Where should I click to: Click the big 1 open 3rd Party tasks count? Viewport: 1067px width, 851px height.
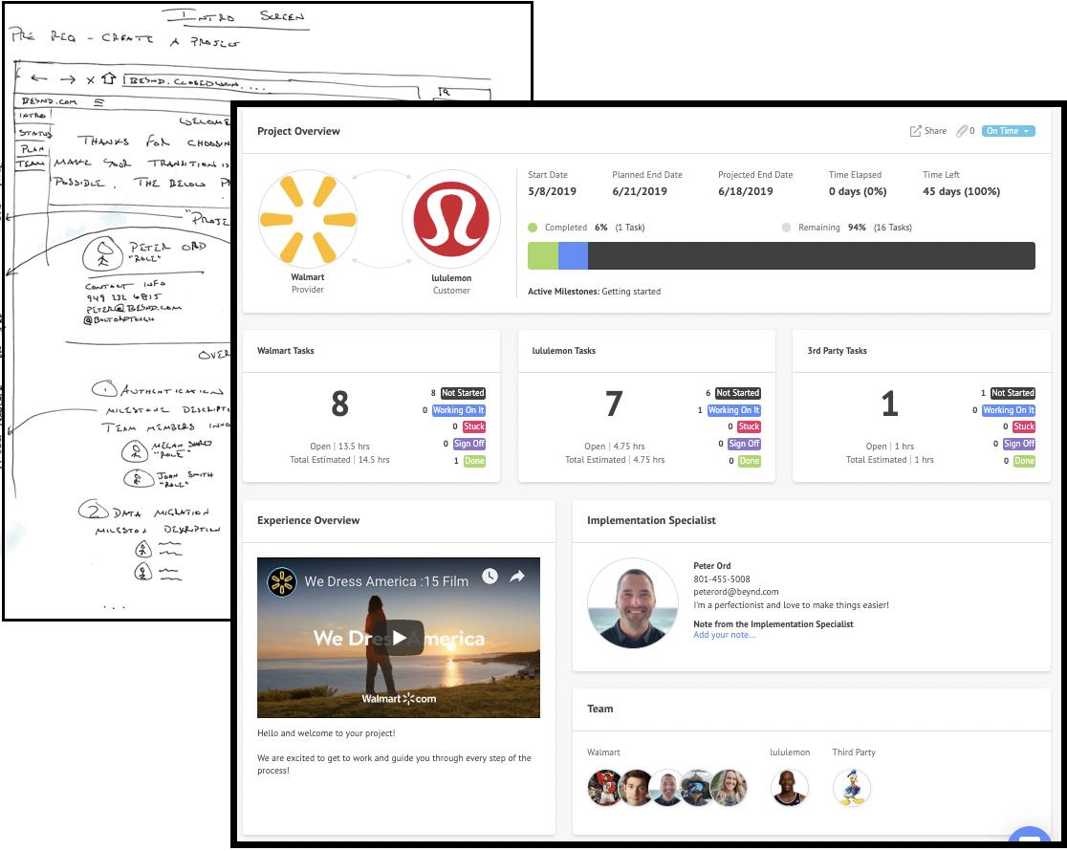pyautogui.click(x=889, y=404)
